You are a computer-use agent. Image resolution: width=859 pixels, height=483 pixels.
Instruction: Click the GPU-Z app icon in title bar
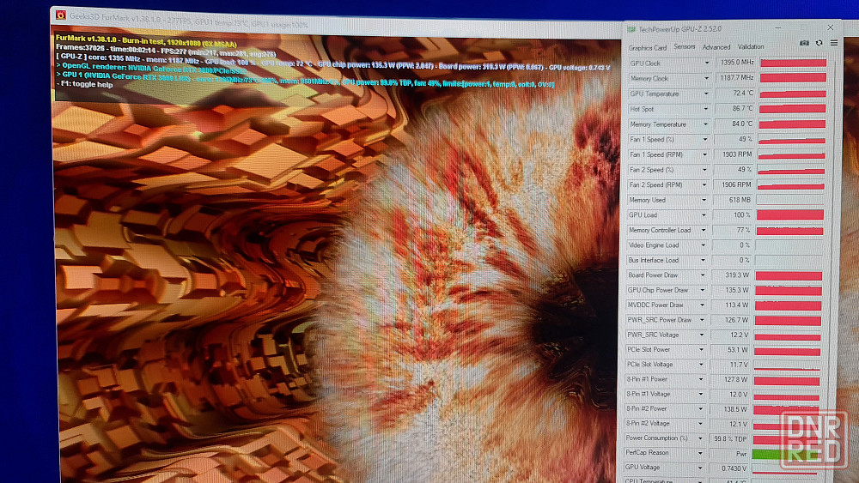point(631,29)
